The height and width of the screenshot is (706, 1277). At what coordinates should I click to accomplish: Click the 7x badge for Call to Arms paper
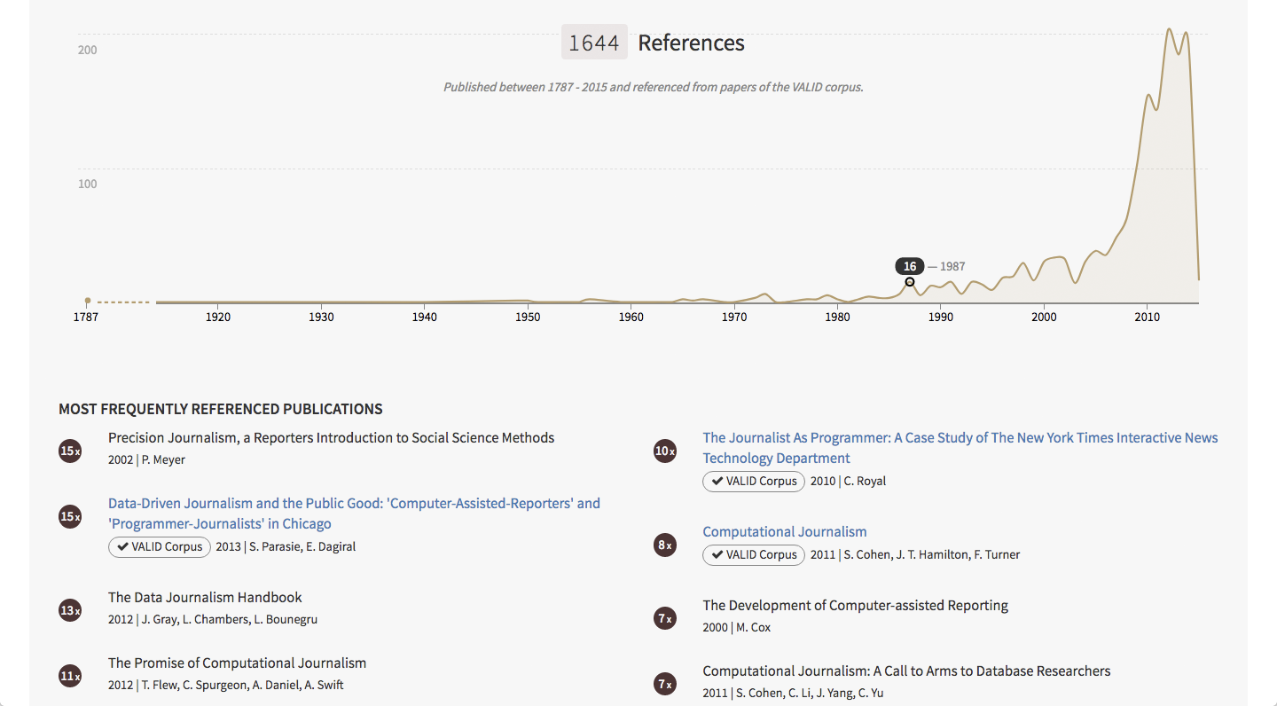[x=665, y=684]
